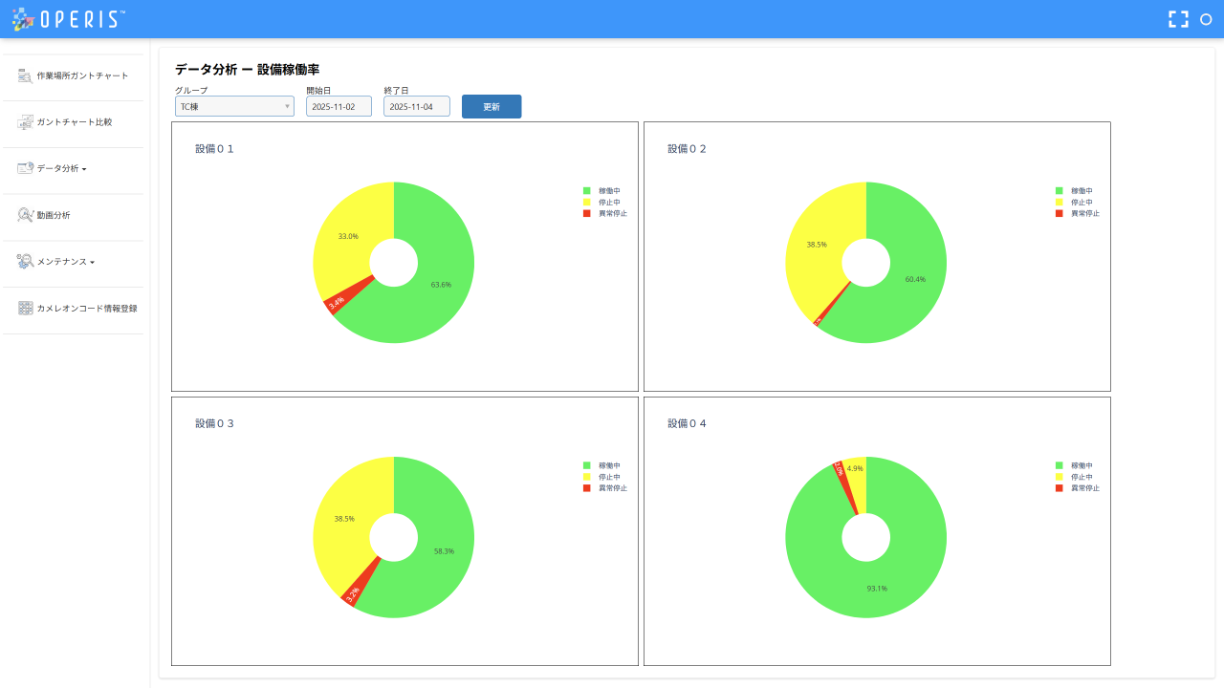Click the データ分析 sidebar icon

click(x=25, y=168)
